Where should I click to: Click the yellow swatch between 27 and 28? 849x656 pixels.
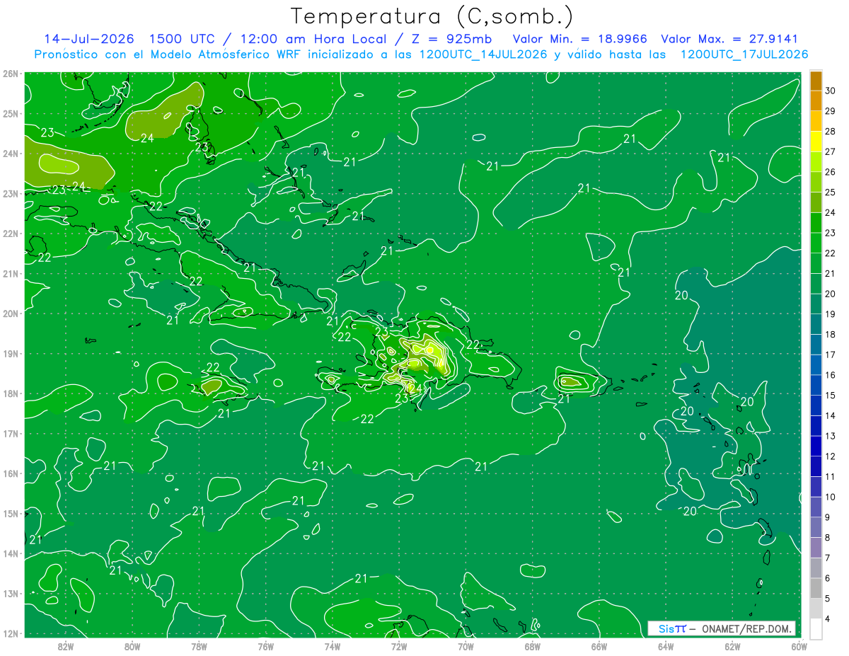tap(816, 142)
